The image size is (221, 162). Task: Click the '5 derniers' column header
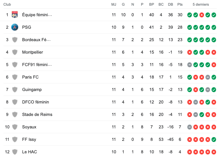(x=201, y=5)
